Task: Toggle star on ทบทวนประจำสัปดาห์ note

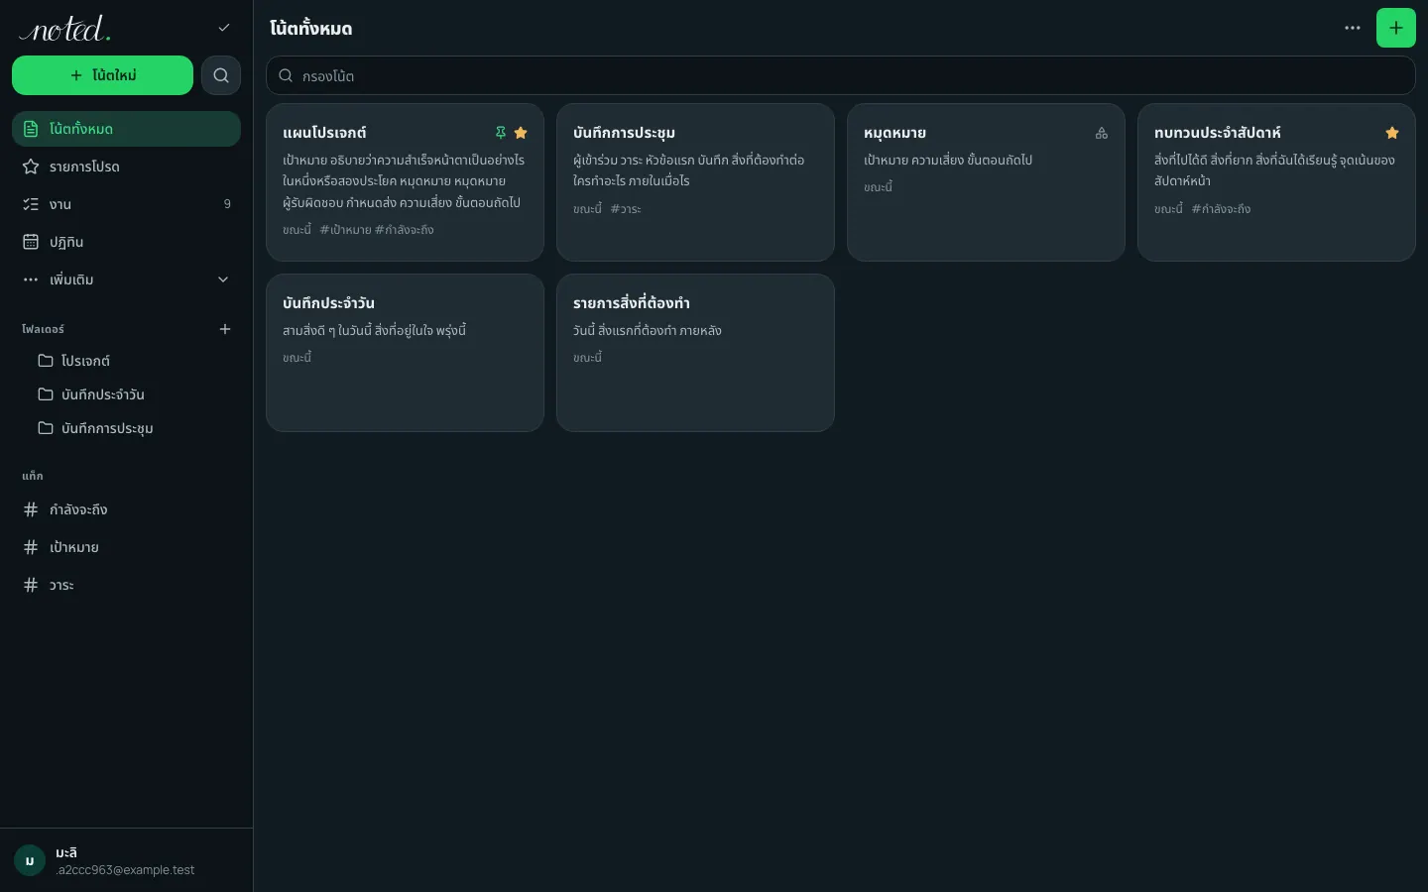Action: [1391, 133]
